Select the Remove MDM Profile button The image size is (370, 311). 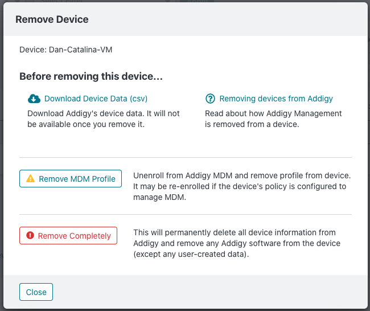(71, 178)
